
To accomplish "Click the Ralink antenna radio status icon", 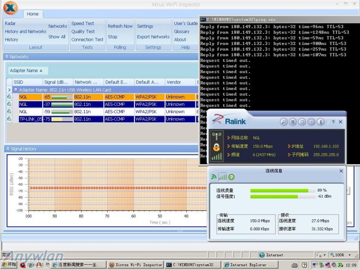I will click(x=216, y=136).
